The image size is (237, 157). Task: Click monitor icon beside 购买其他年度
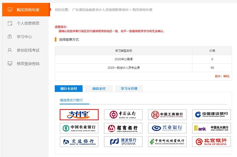[10, 10]
